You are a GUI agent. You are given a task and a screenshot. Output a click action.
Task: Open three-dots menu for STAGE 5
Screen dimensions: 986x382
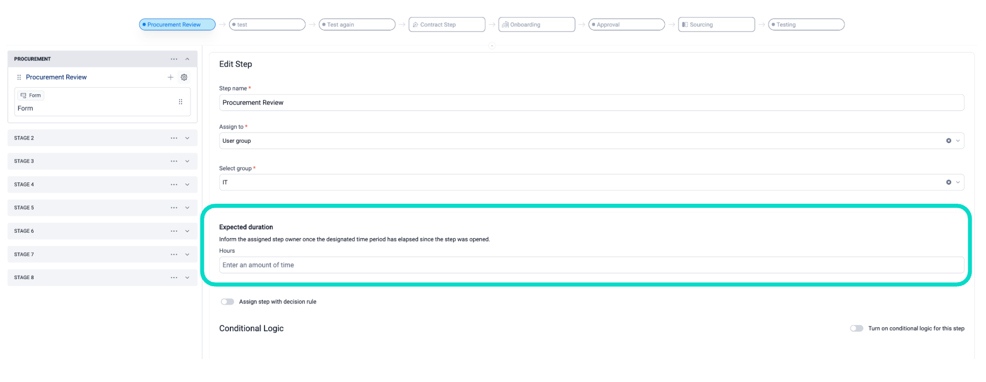point(174,208)
